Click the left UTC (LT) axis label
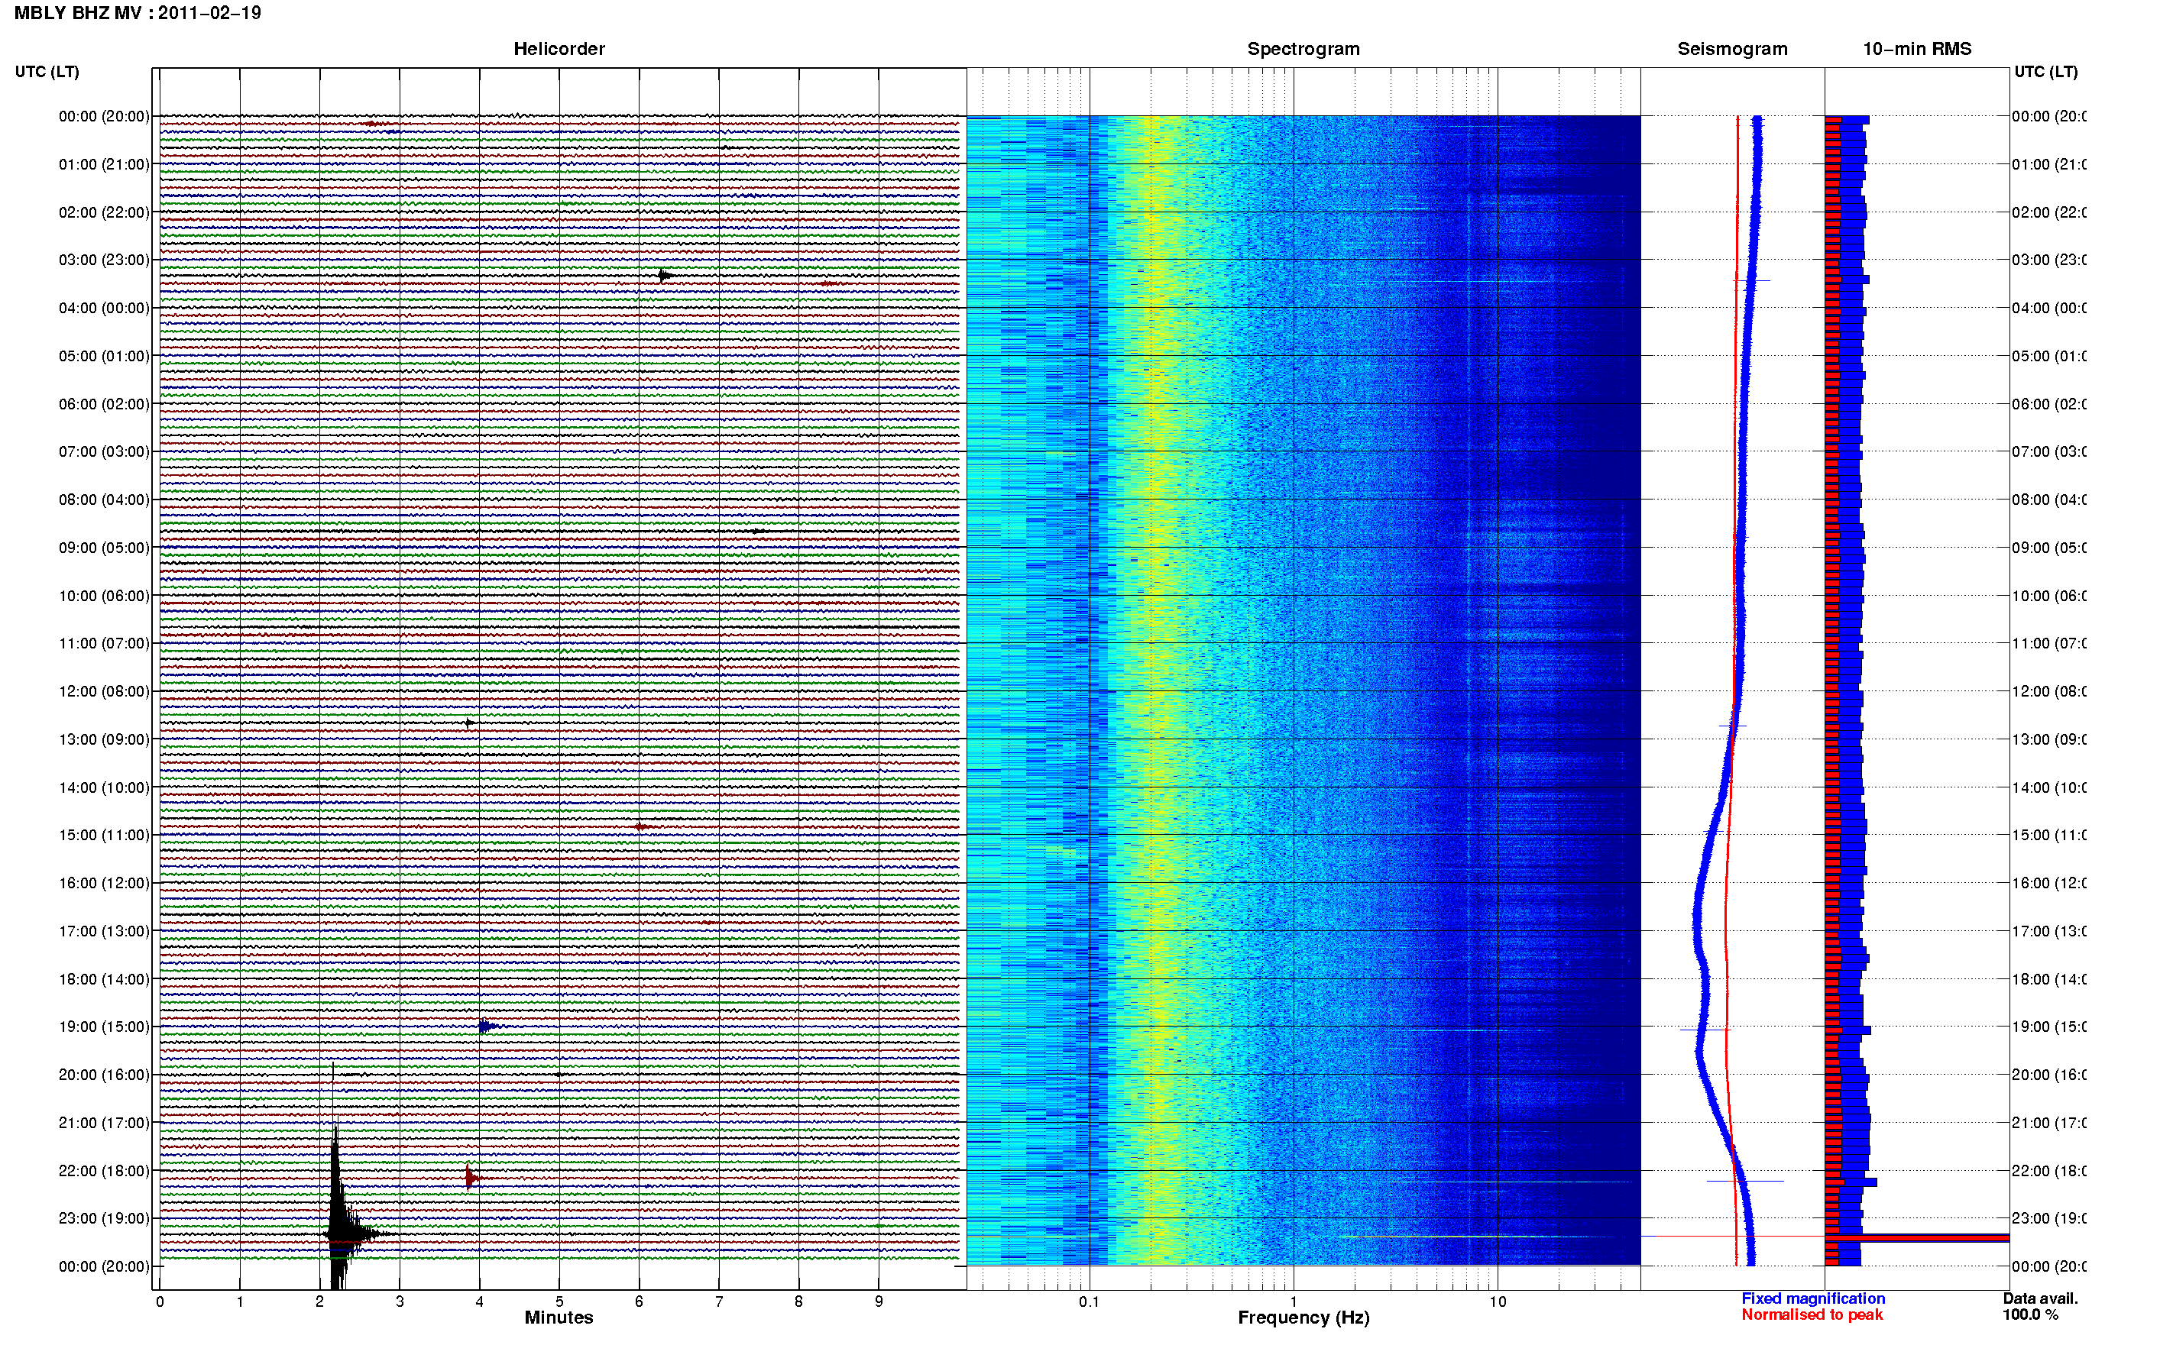The height and width of the screenshot is (1358, 2173). 47,72
